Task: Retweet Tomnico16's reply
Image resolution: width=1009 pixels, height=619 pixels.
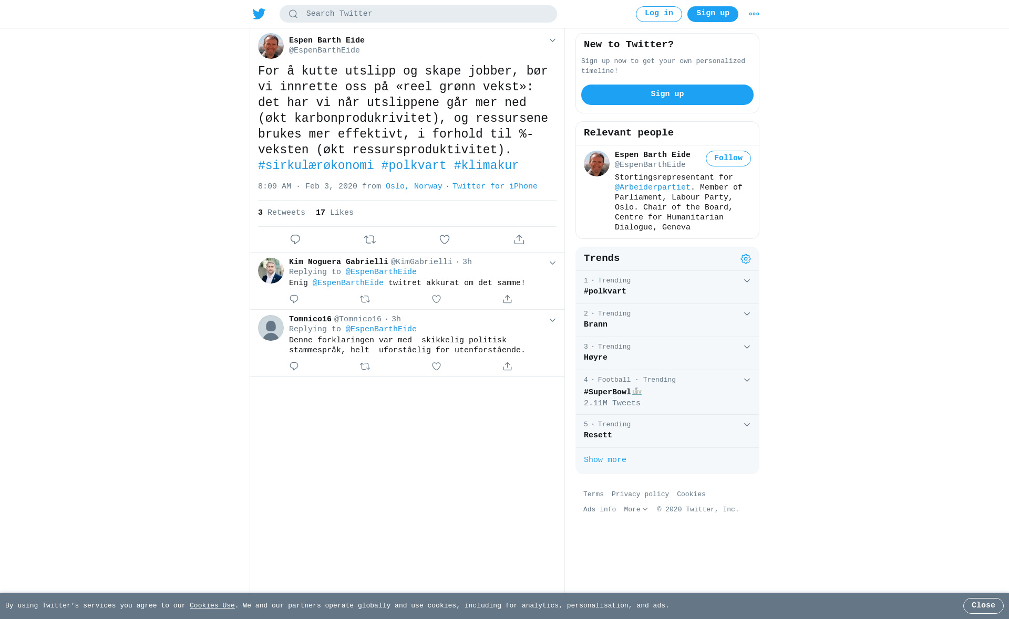Action: (365, 366)
